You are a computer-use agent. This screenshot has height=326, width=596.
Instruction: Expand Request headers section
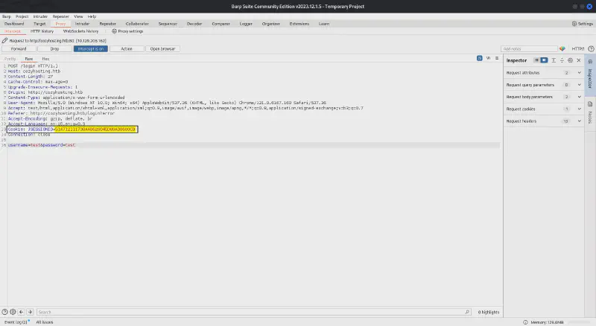(579, 121)
